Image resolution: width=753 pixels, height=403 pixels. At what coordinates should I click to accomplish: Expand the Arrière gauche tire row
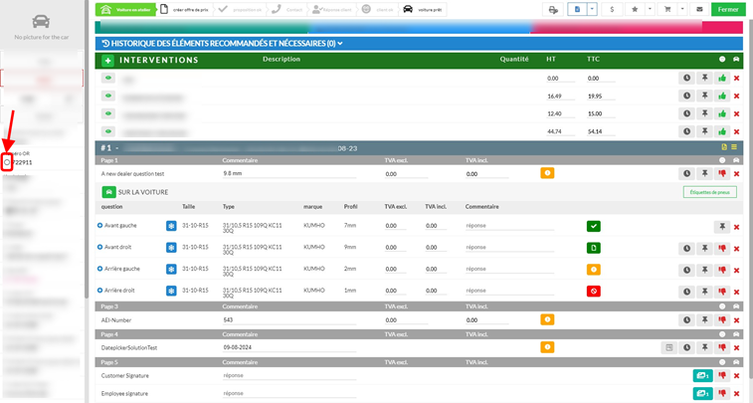99,269
